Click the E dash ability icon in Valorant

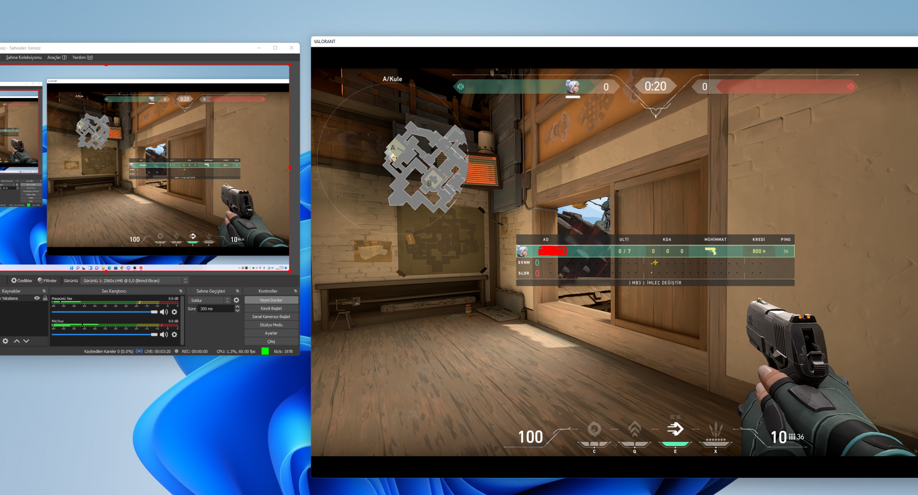675,429
